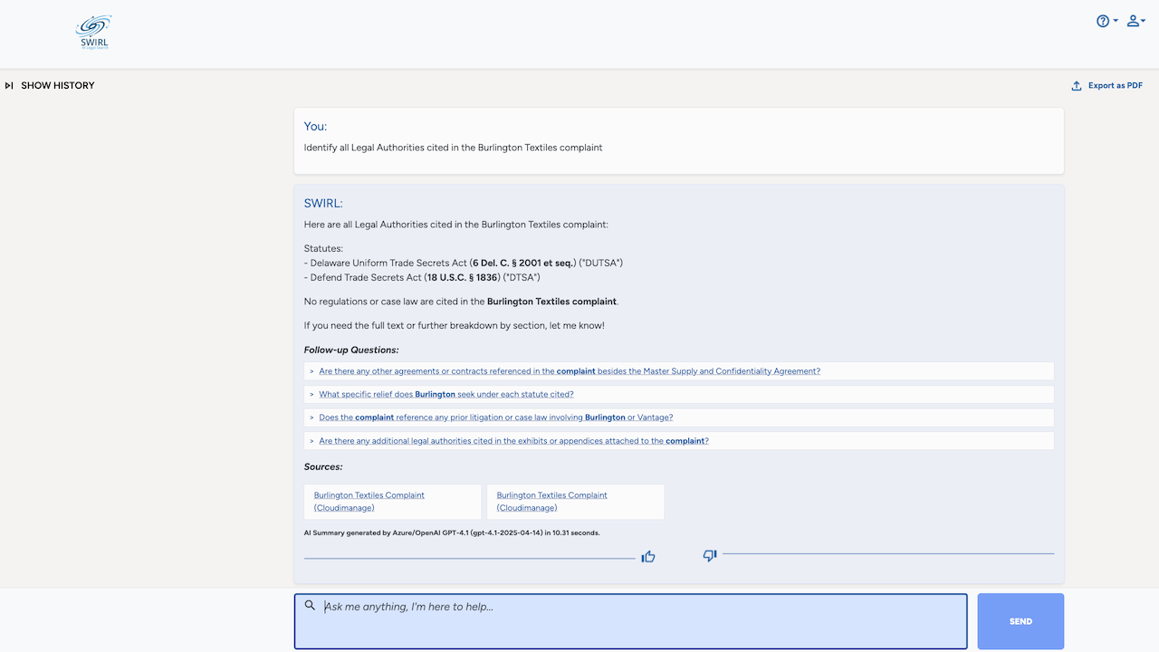The image size is (1159, 652).
Task: Open the help menu icon
Action: (1103, 21)
